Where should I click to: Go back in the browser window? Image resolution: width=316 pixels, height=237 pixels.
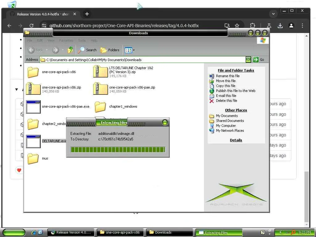click(x=9, y=26)
